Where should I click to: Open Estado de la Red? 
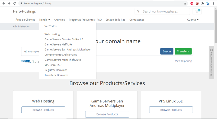(116, 20)
